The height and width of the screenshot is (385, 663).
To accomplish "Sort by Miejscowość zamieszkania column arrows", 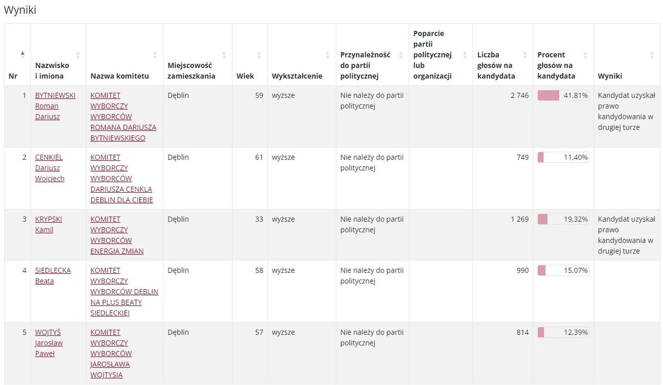I will click(x=224, y=55).
